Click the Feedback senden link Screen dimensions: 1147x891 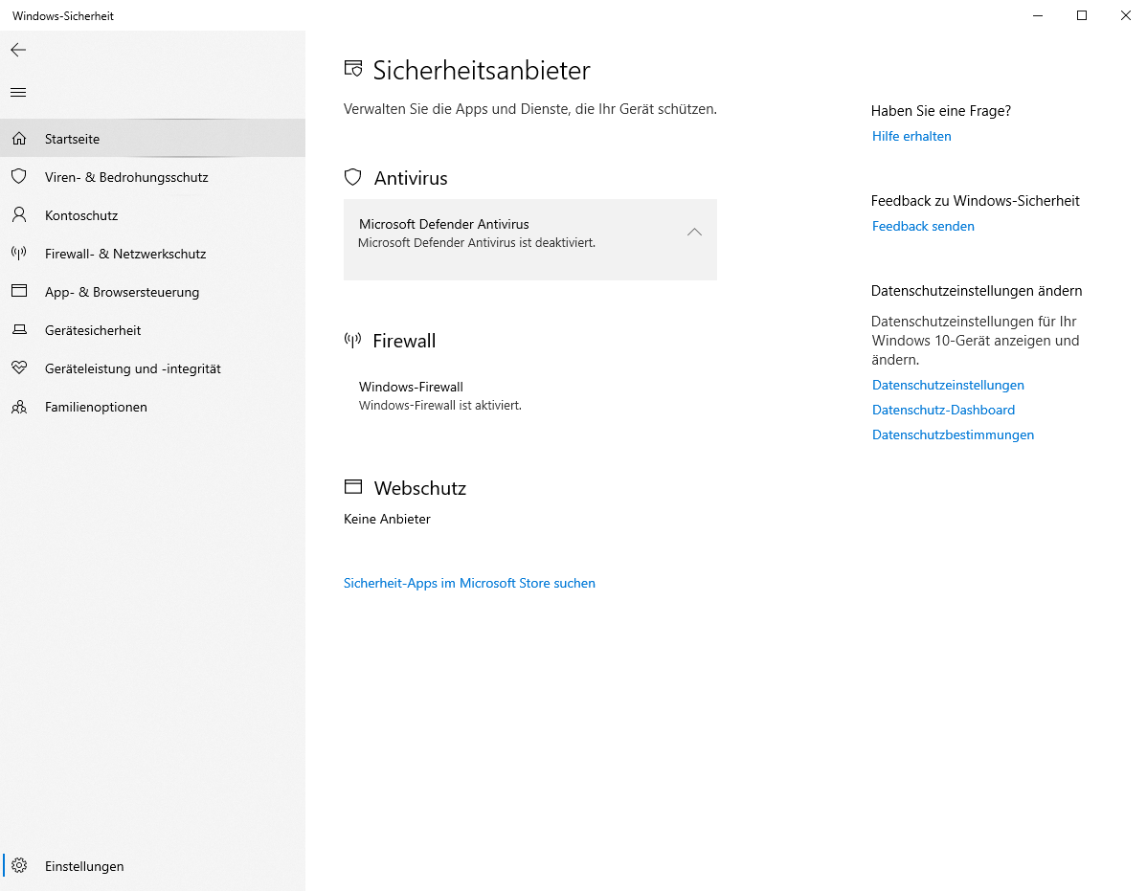[x=923, y=226]
